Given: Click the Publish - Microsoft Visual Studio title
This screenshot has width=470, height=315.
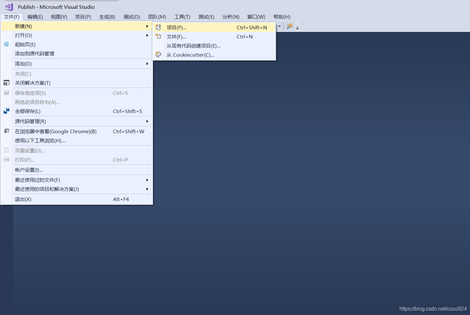Looking at the screenshot, I should [56, 7].
